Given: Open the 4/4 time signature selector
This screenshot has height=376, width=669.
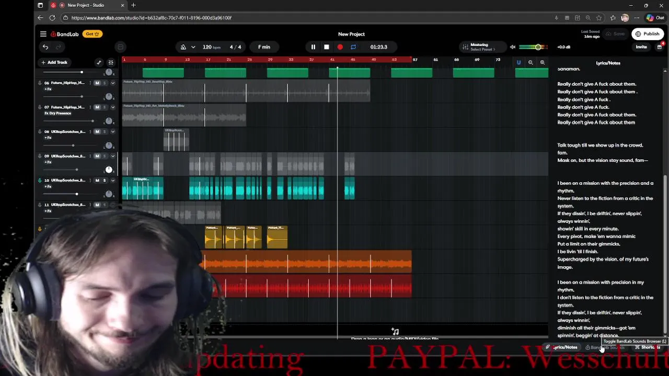Looking at the screenshot, I should [x=236, y=47].
